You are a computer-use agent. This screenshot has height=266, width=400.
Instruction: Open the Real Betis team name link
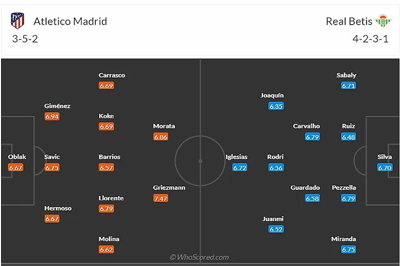tap(349, 21)
